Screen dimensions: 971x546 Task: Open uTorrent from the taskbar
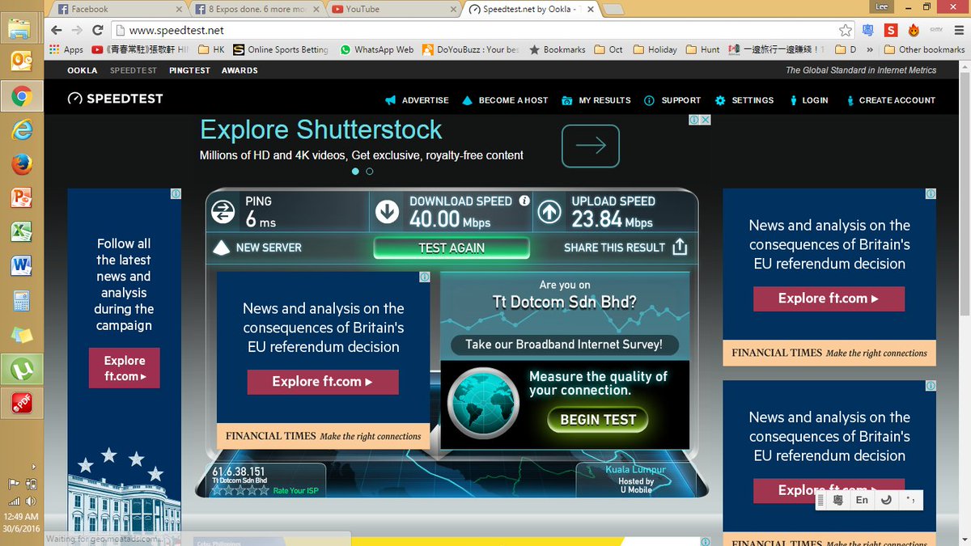pyautogui.click(x=20, y=370)
